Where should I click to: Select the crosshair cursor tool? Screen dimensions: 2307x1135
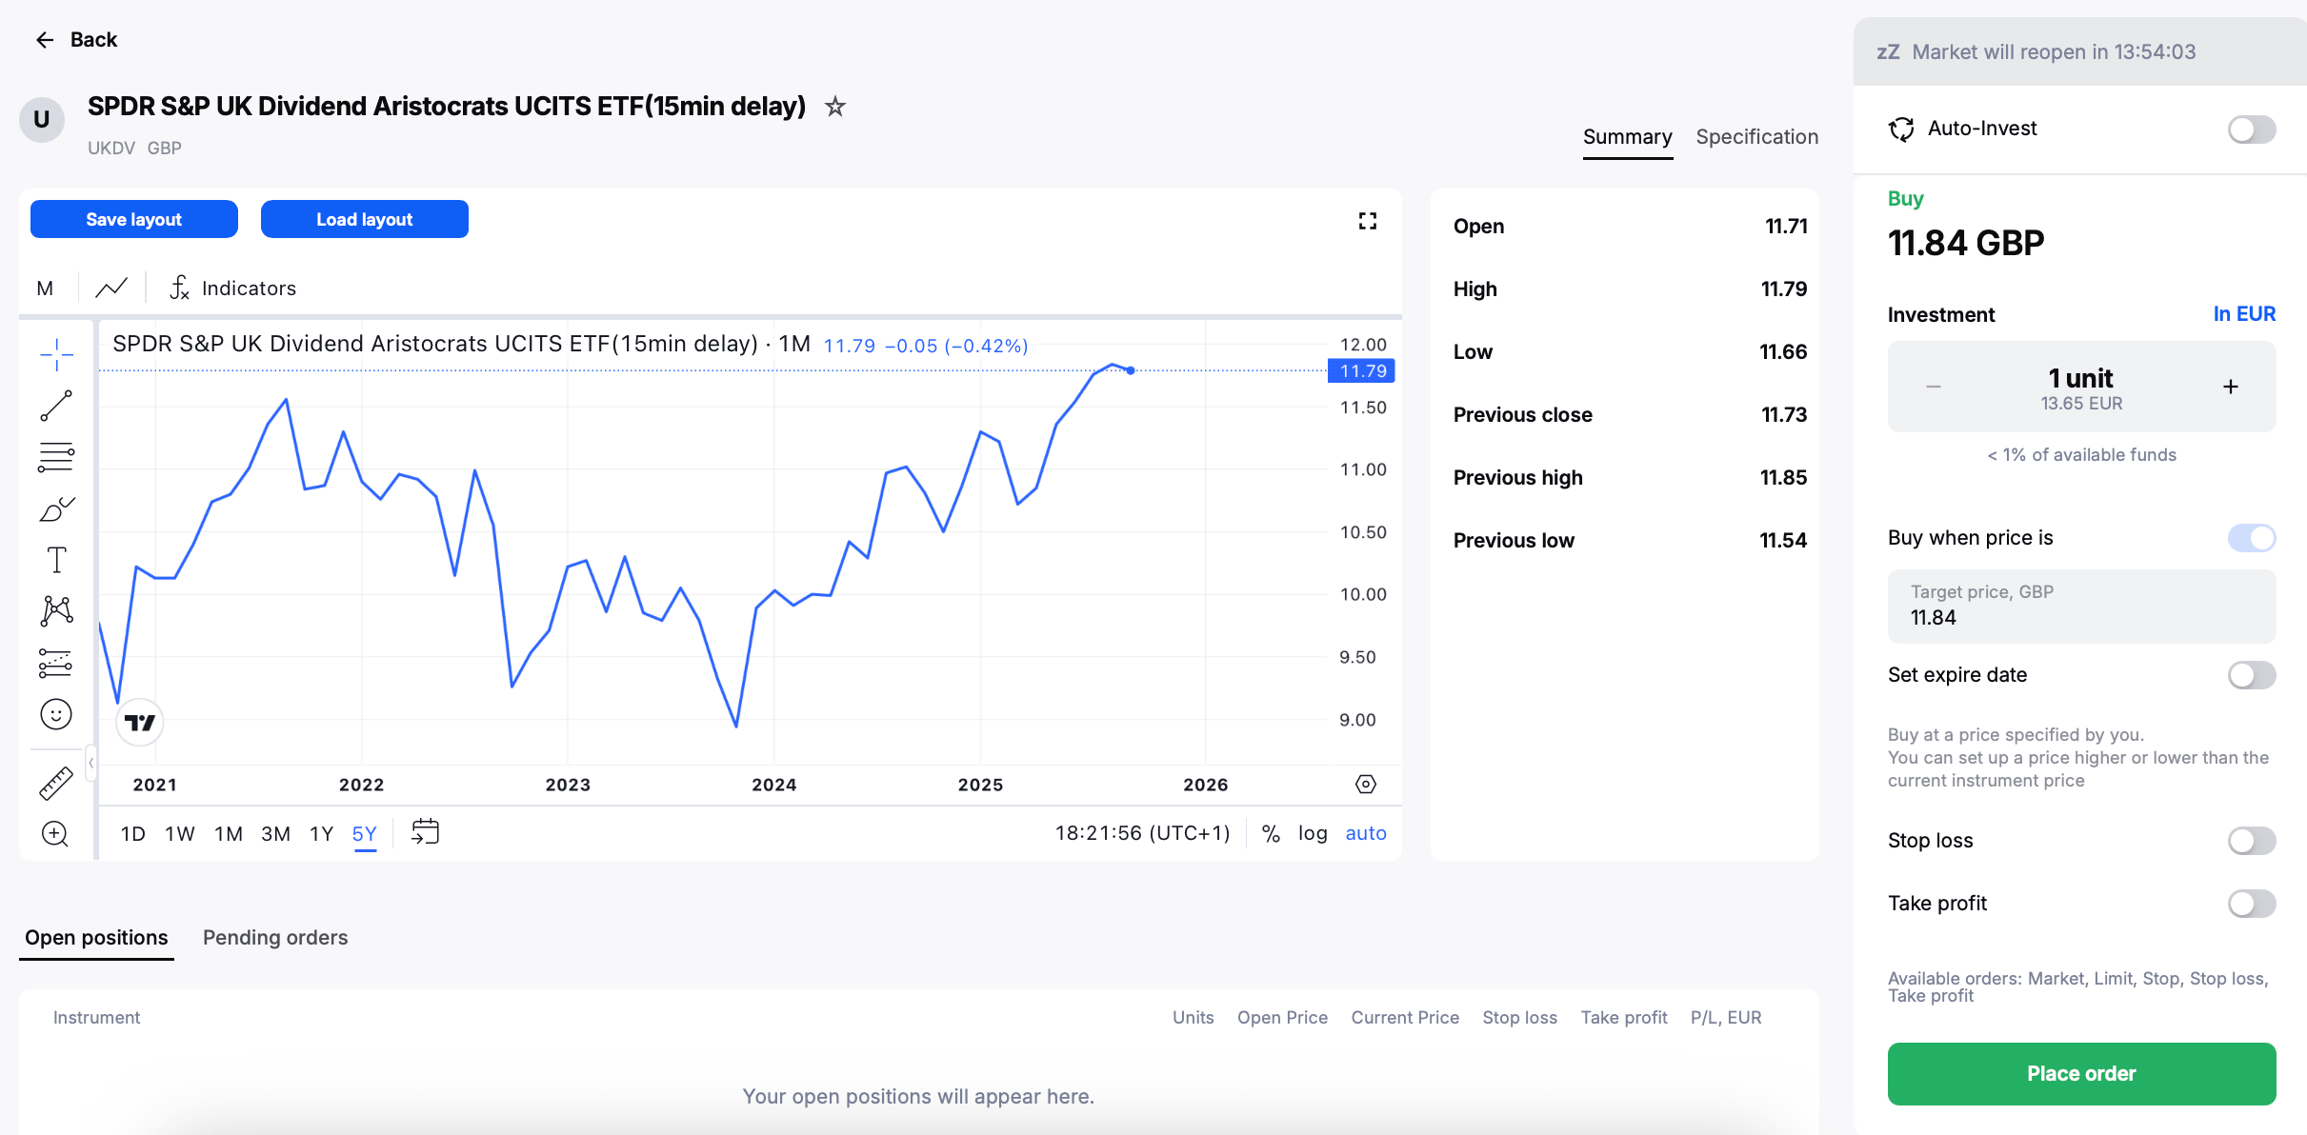pyautogui.click(x=56, y=354)
